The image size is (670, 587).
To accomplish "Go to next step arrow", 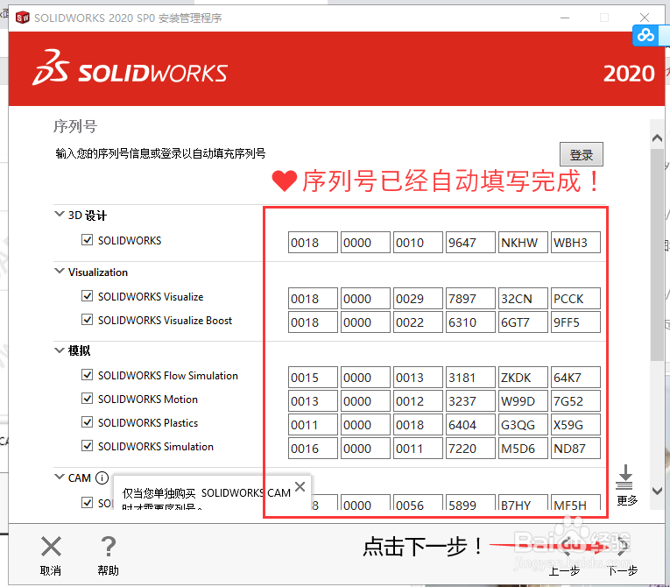I will point(623,546).
